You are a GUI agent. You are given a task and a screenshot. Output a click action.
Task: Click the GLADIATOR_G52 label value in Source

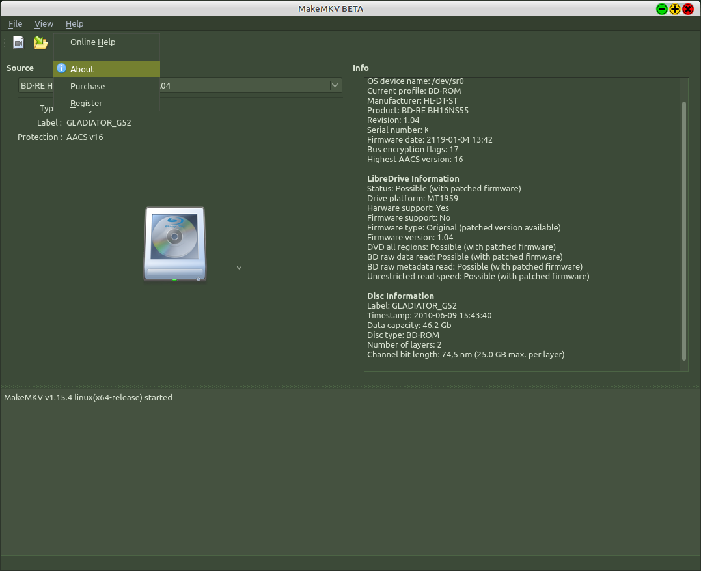coord(99,122)
